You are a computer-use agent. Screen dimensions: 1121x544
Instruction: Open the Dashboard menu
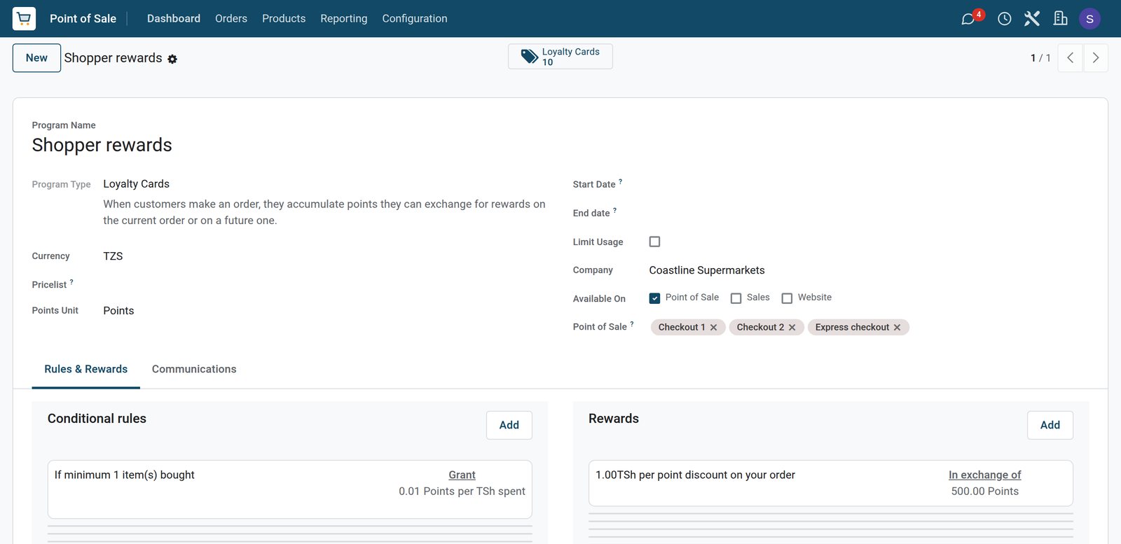click(x=174, y=19)
